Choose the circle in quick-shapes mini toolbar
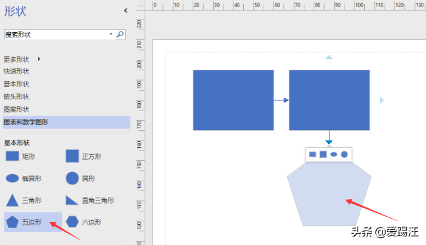Image resolution: width=426 pixels, height=245 pixels. (x=344, y=154)
